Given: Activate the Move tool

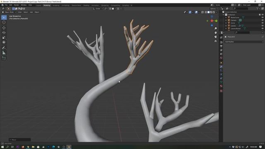Looking at the screenshot, I should pos(4,28).
